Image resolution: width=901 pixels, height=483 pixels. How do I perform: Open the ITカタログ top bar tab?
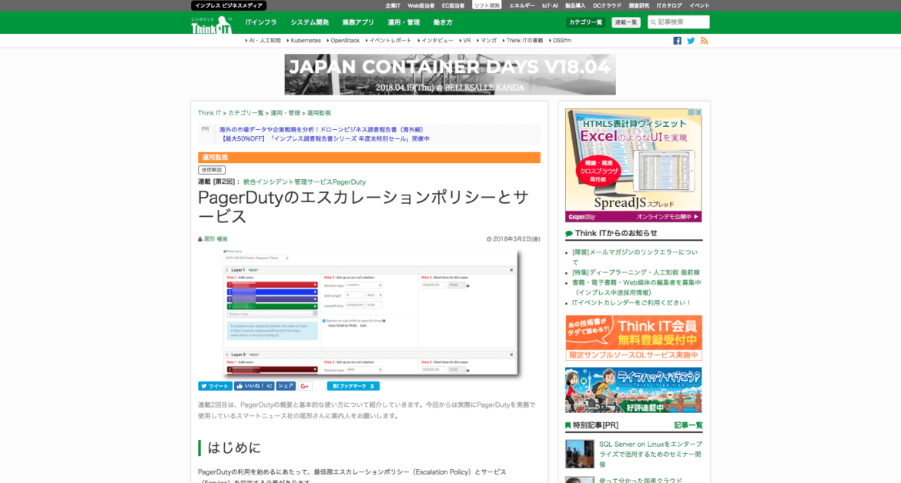(669, 5)
